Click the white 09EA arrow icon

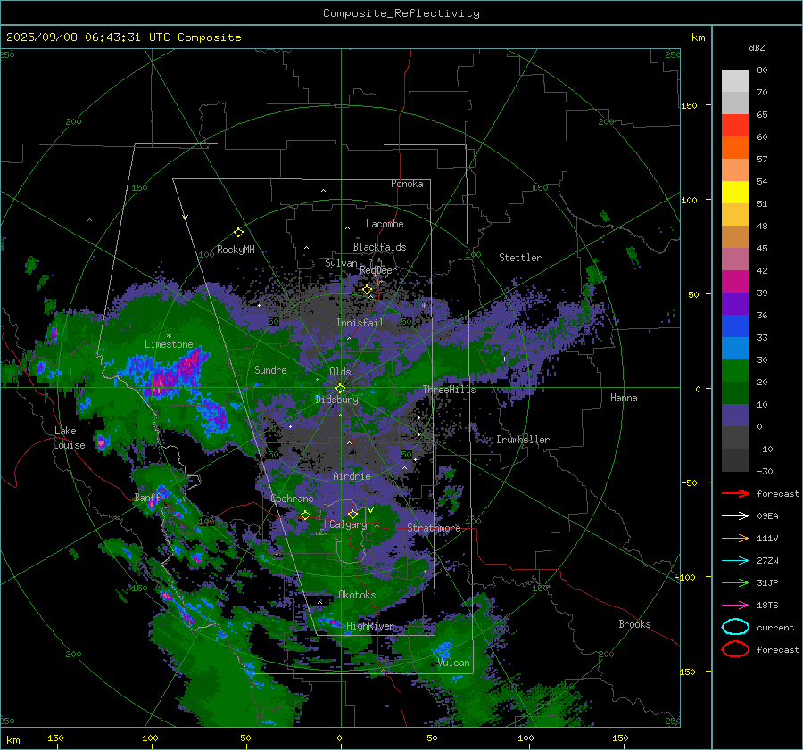click(x=735, y=516)
